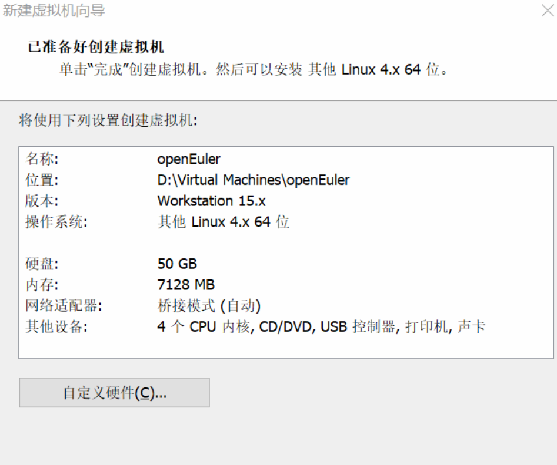Click the 桥接模式 (自动) network value
This screenshot has height=465, width=557.
(x=209, y=306)
